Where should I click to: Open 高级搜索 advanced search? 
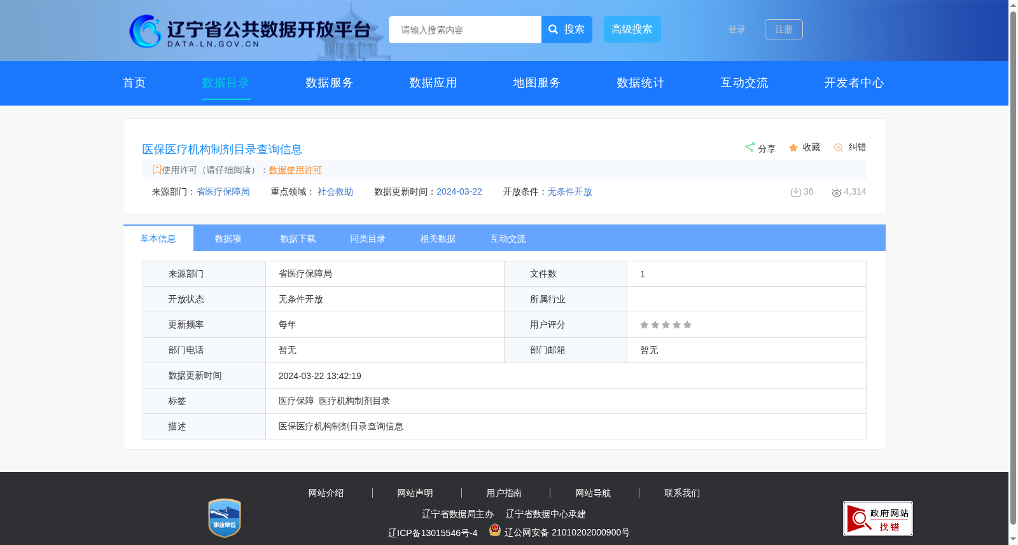(x=632, y=29)
